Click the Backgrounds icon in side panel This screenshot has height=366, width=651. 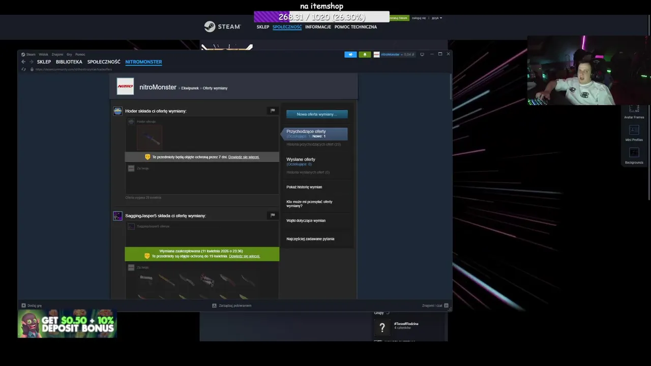634,152
